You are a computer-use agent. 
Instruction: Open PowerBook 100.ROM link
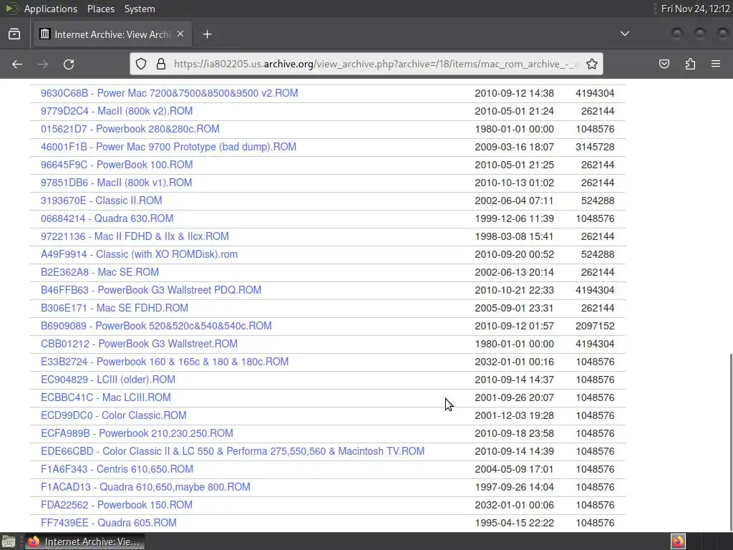[117, 165]
